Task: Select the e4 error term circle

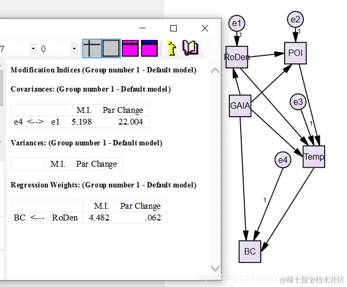Action: (283, 160)
